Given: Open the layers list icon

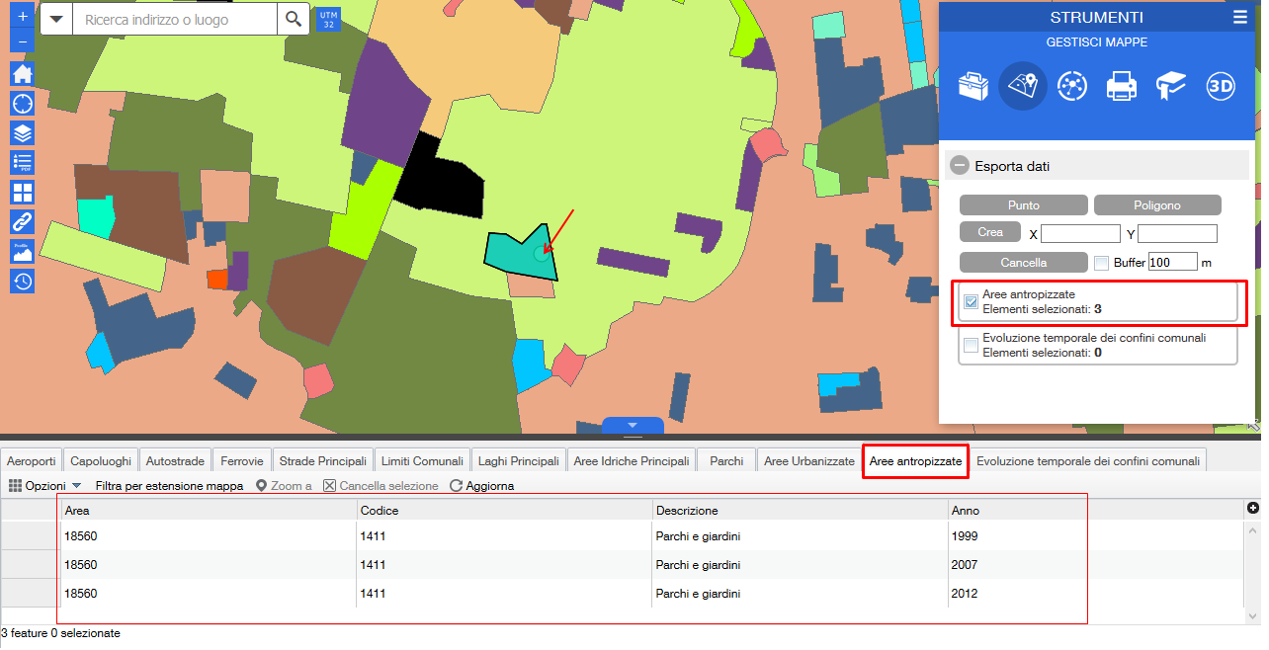Looking at the screenshot, I should pyautogui.click(x=22, y=133).
